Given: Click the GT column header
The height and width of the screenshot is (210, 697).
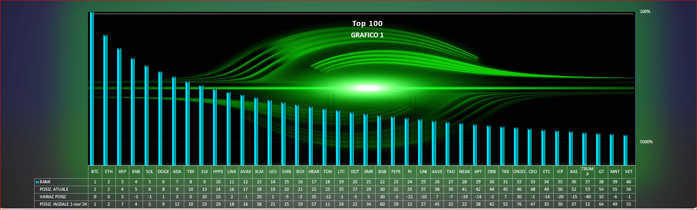Looking at the screenshot, I should pyautogui.click(x=602, y=172).
